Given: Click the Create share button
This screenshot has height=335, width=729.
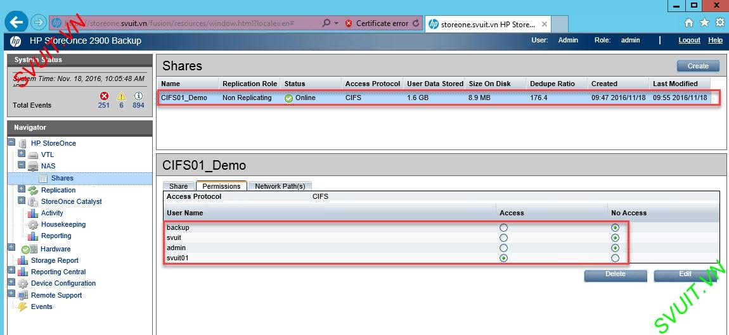Looking at the screenshot, I should (x=698, y=66).
